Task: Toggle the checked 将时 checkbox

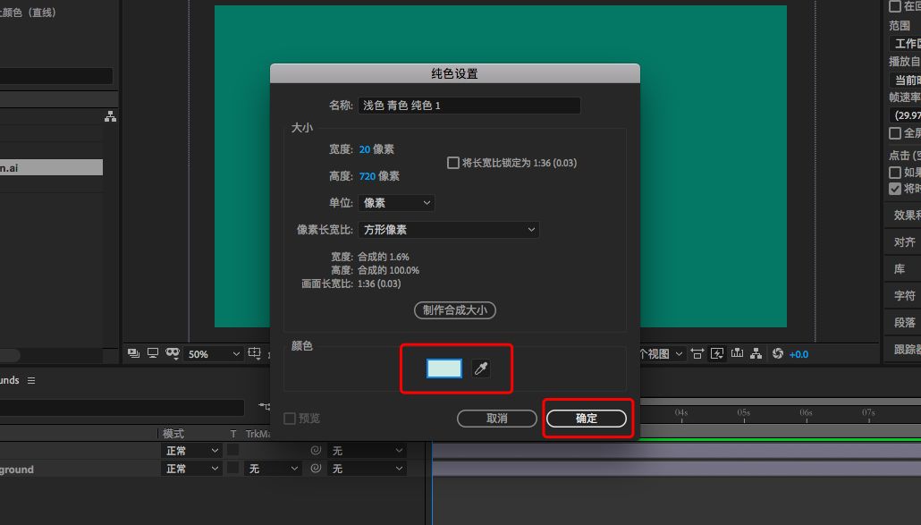Action: [894, 189]
